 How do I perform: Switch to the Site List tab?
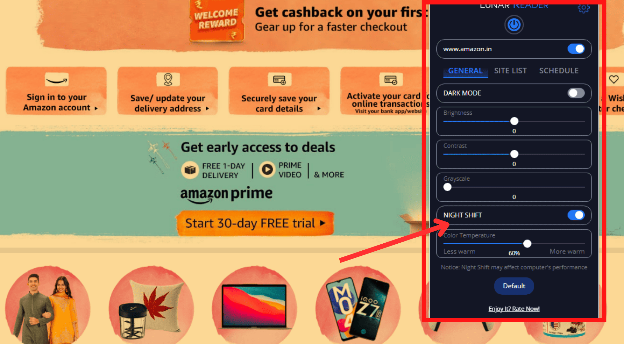510,71
